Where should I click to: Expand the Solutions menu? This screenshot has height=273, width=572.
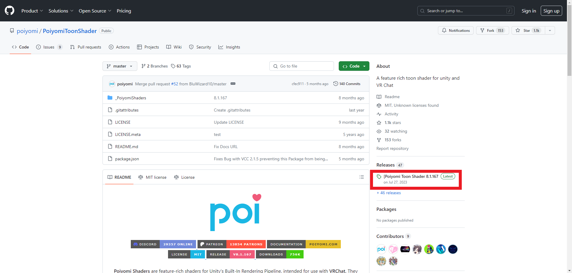(x=61, y=11)
